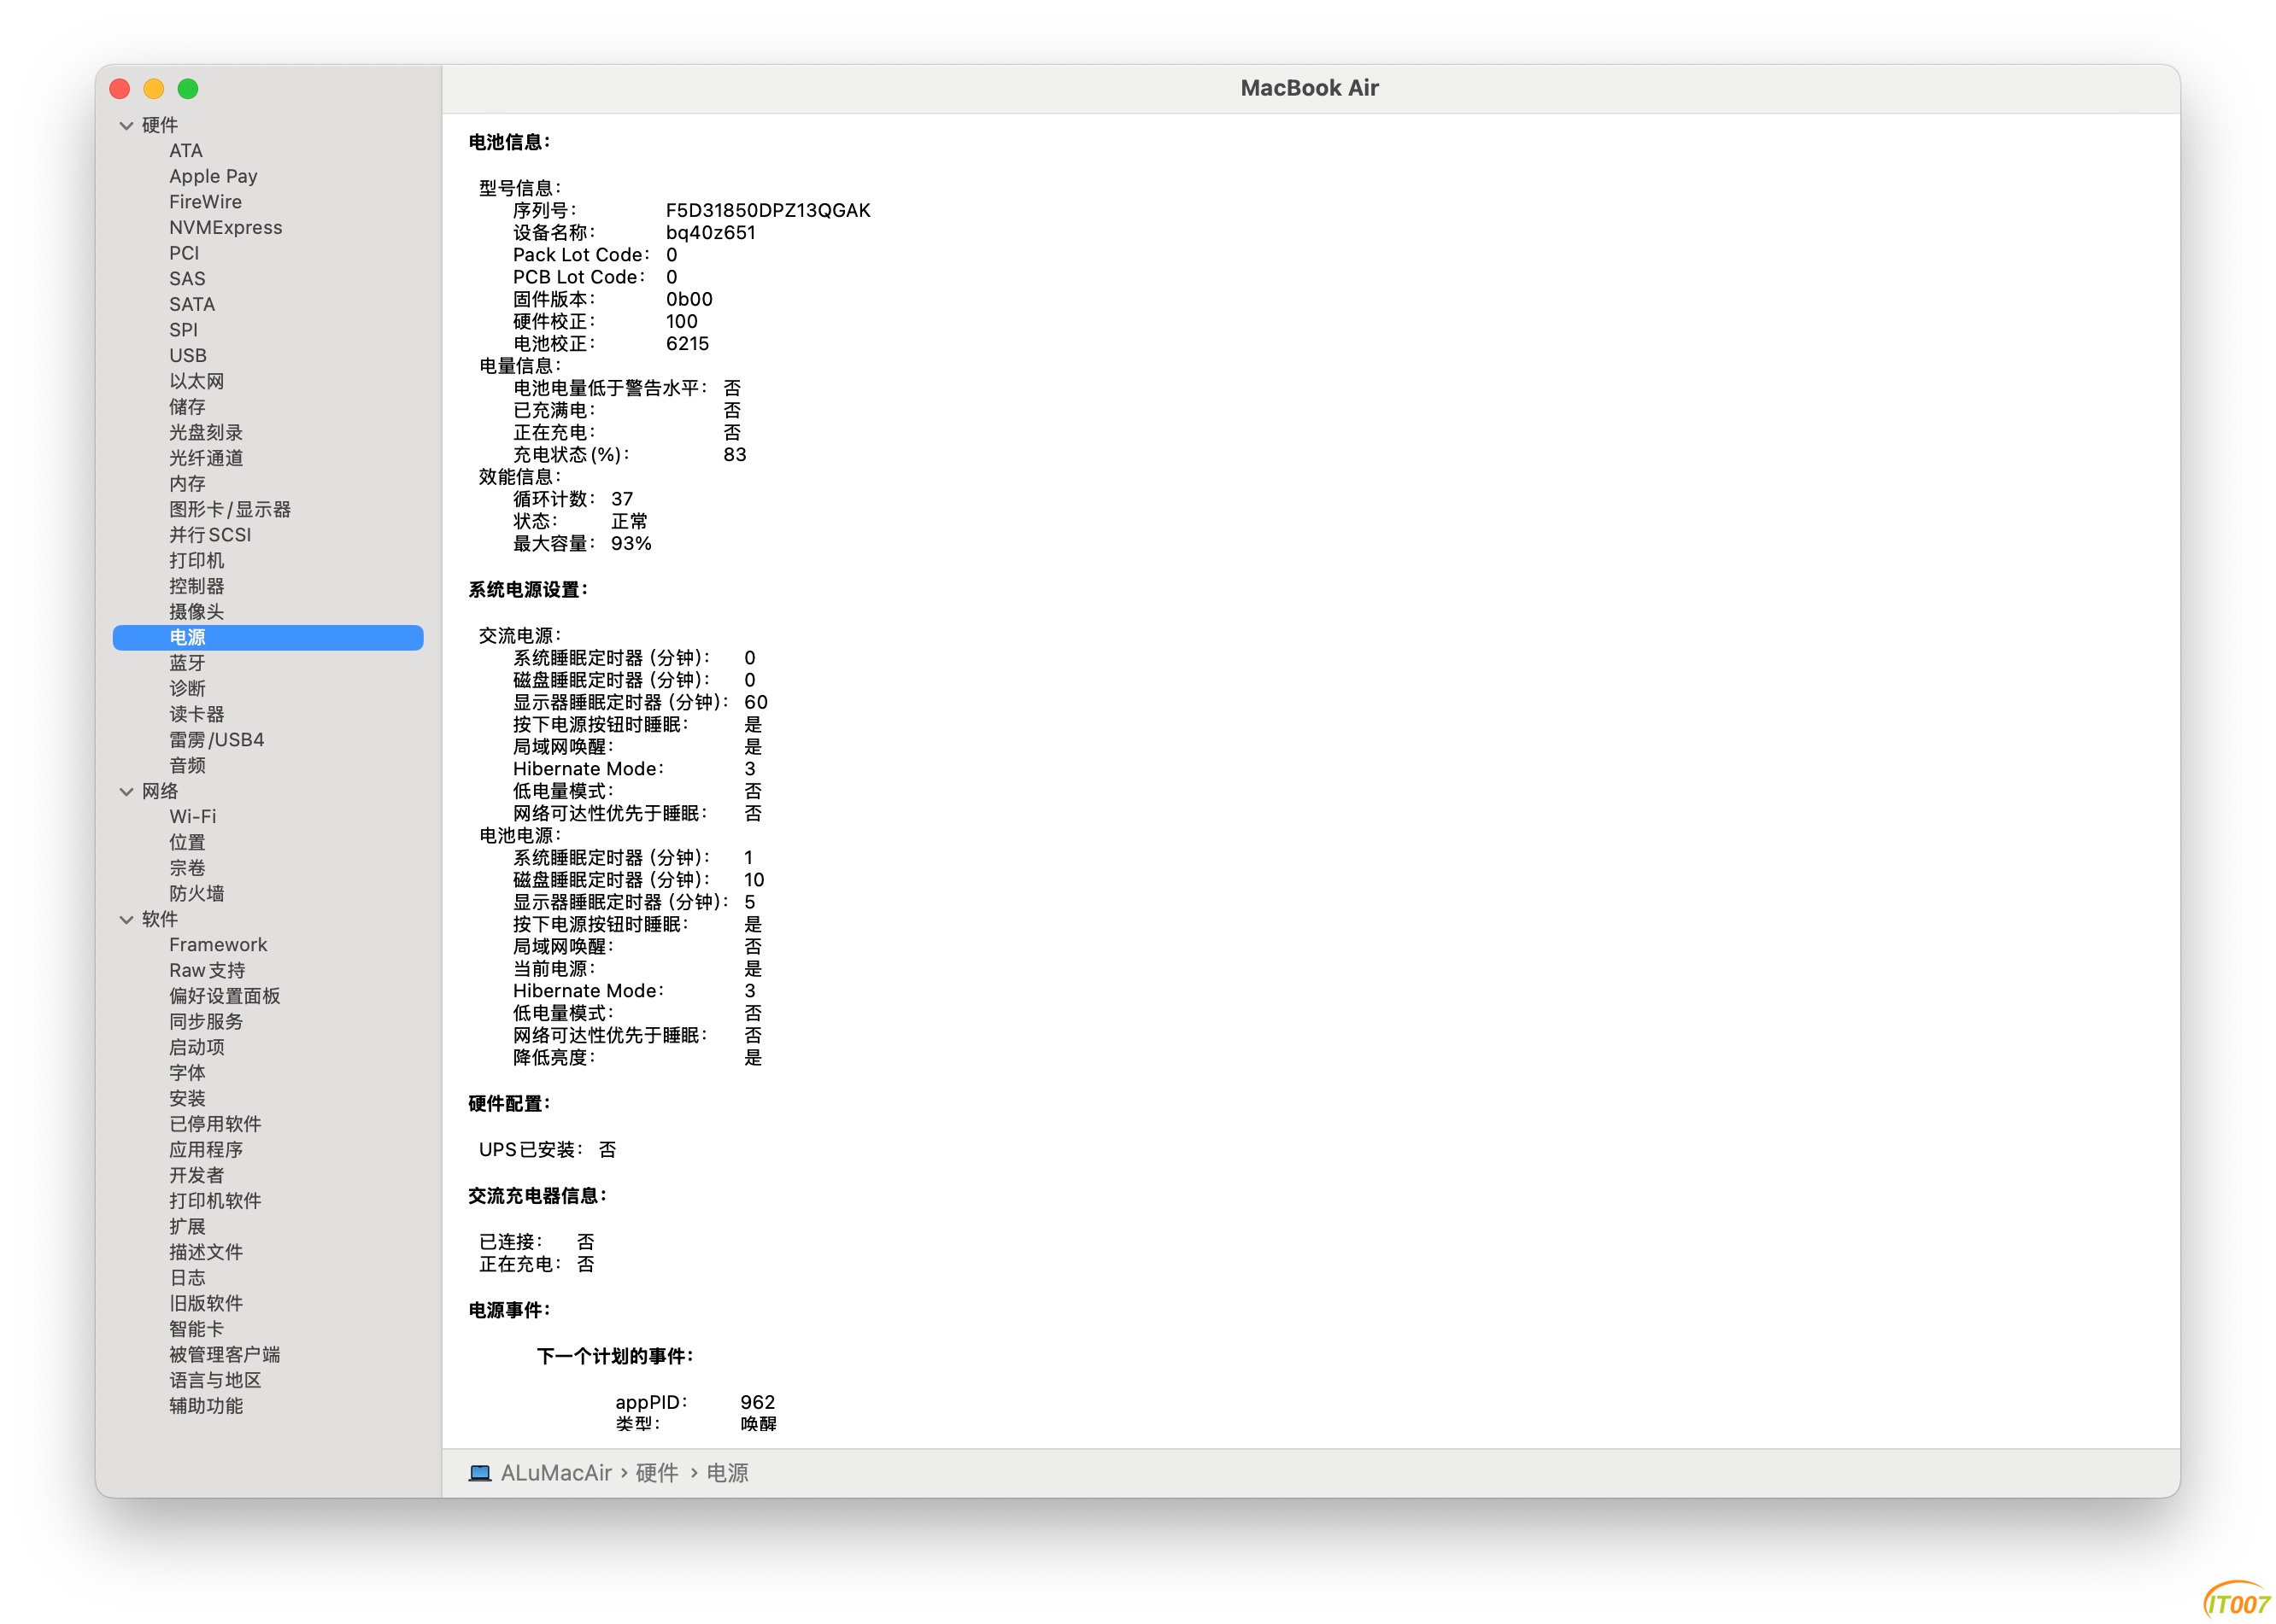Viewport: 2276px width, 1624px height.
Task: Open the 音频 entry
Action: 187,765
